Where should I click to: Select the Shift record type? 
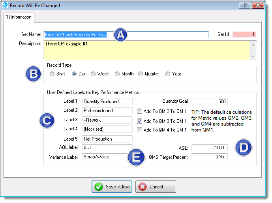tap(52, 74)
